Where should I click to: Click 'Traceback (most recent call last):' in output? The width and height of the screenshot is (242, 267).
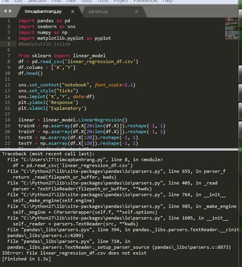click(48, 154)
